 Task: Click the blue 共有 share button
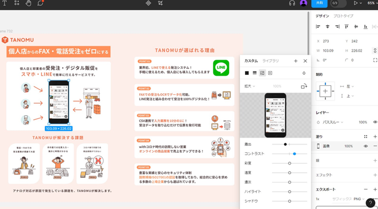point(319,3)
